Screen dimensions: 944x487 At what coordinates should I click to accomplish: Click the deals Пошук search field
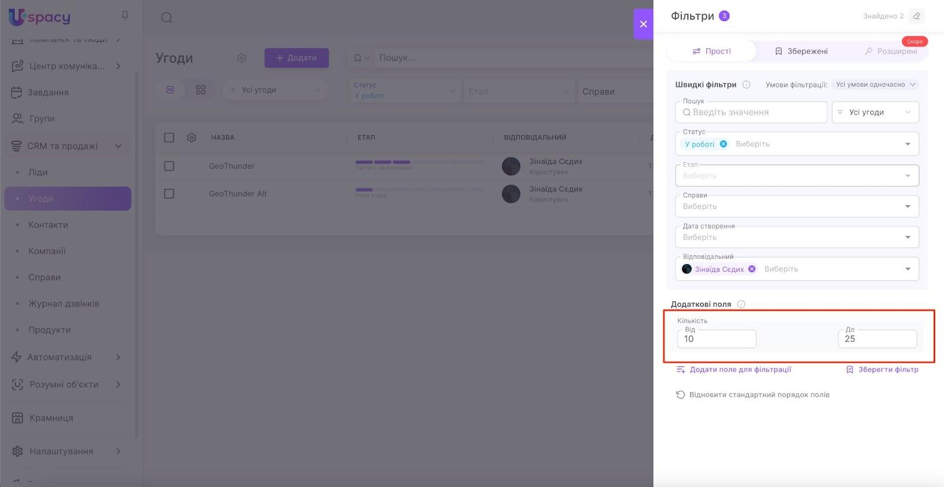513,58
